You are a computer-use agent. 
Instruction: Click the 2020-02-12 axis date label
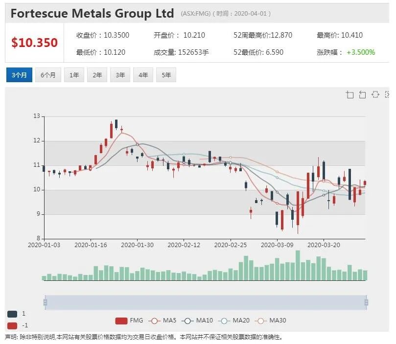tap(184, 245)
